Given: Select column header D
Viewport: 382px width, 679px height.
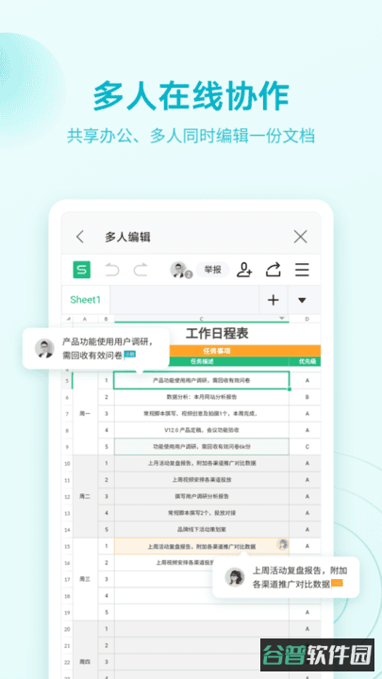Looking at the screenshot, I should [307, 319].
